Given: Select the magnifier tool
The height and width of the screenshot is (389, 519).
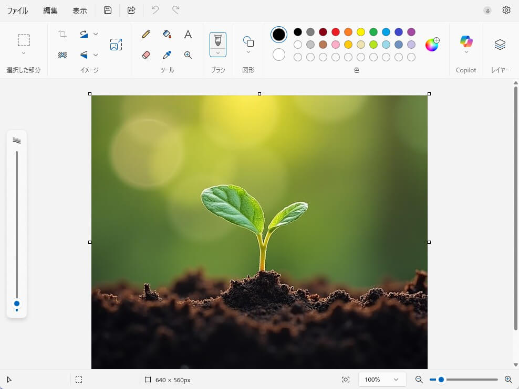Looking at the screenshot, I should pyautogui.click(x=188, y=55).
